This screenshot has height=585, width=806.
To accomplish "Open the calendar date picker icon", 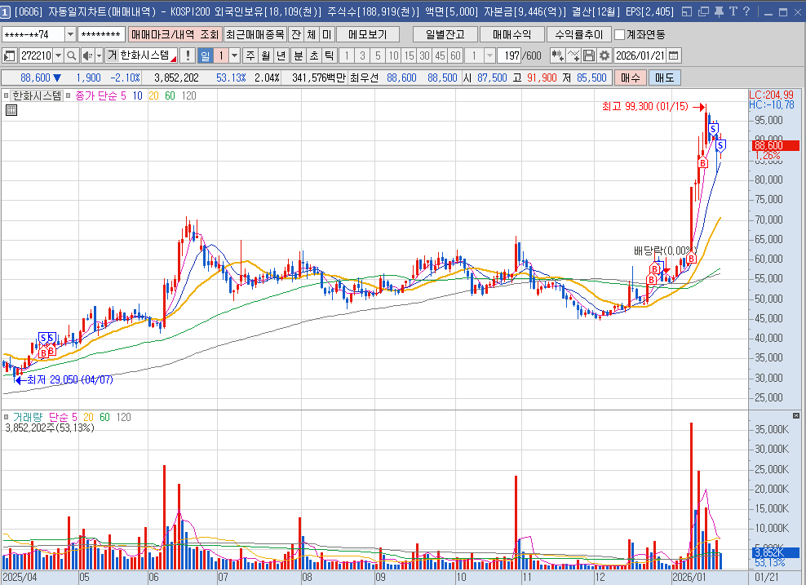I will point(674,55).
